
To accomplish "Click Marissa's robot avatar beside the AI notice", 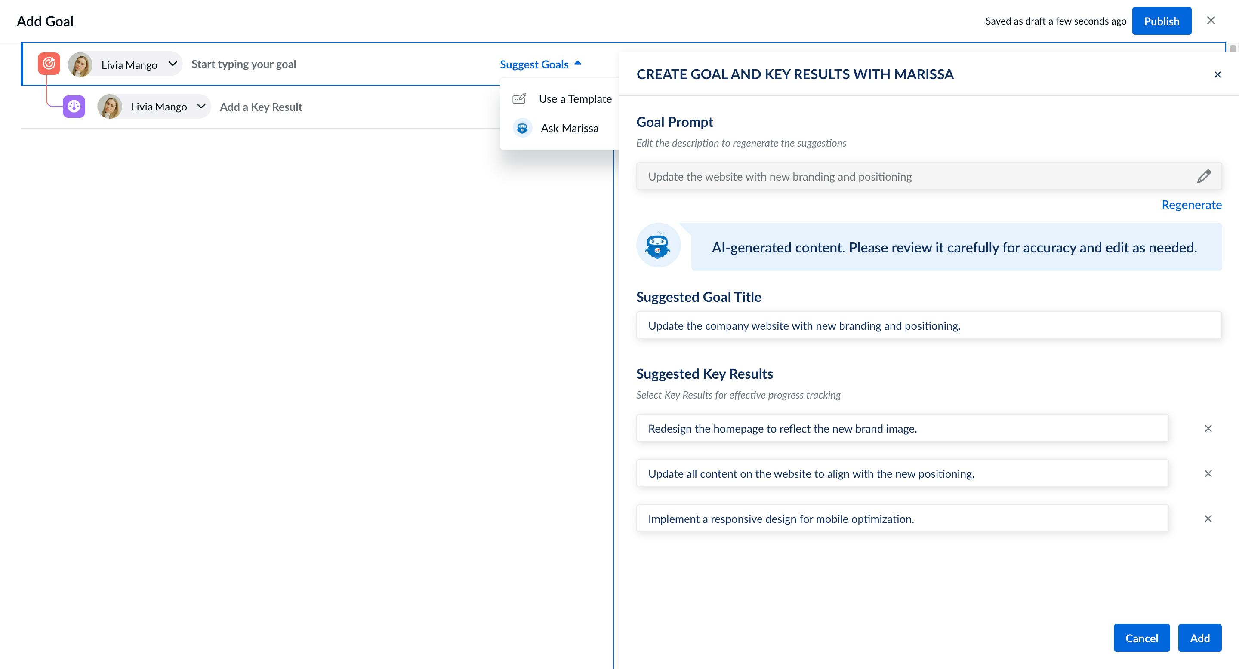I will click(x=659, y=245).
